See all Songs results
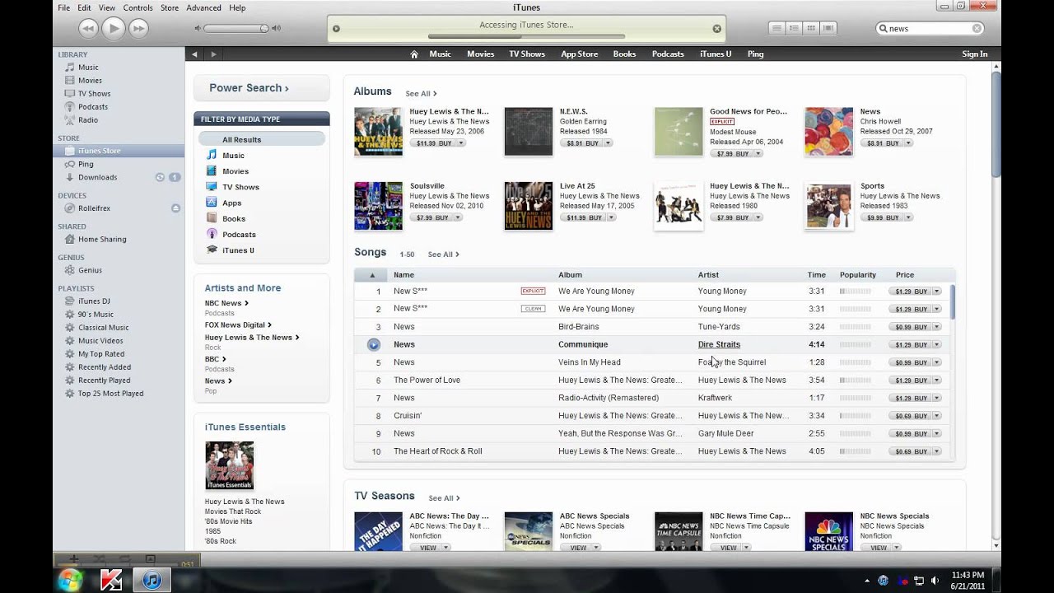 coord(443,254)
